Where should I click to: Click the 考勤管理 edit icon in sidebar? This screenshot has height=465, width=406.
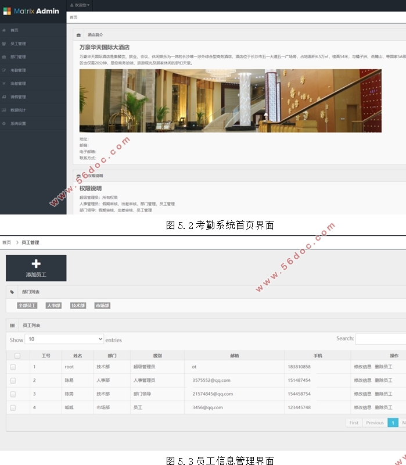pyautogui.click(x=4, y=70)
